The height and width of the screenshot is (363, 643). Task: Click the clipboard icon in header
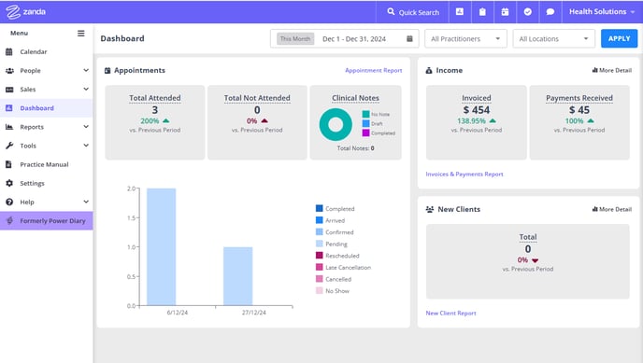click(x=482, y=12)
